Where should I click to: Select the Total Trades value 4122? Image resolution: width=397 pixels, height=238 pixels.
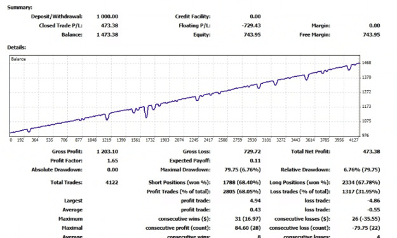(x=112, y=182)
